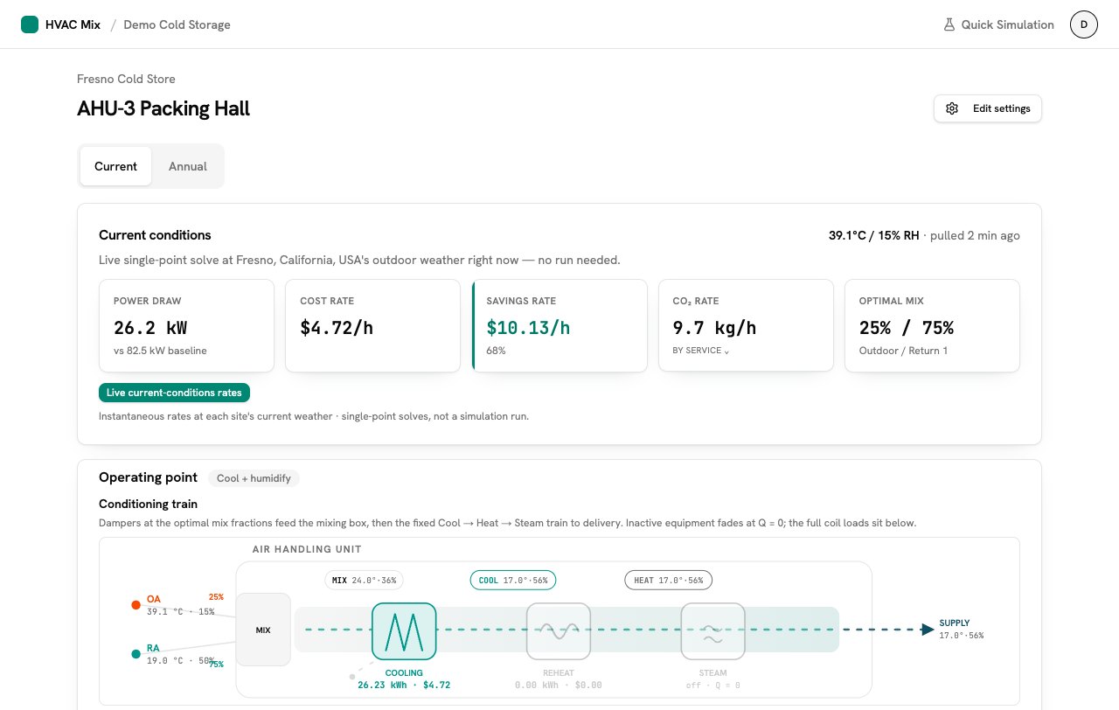Go to the HVAC Mix home link
The height and width of the screenshot is (710, 1119).
(x=60, y=24)
